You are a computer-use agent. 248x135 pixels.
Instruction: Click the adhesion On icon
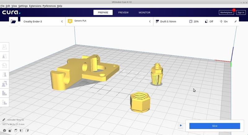(x=221, y=21)
